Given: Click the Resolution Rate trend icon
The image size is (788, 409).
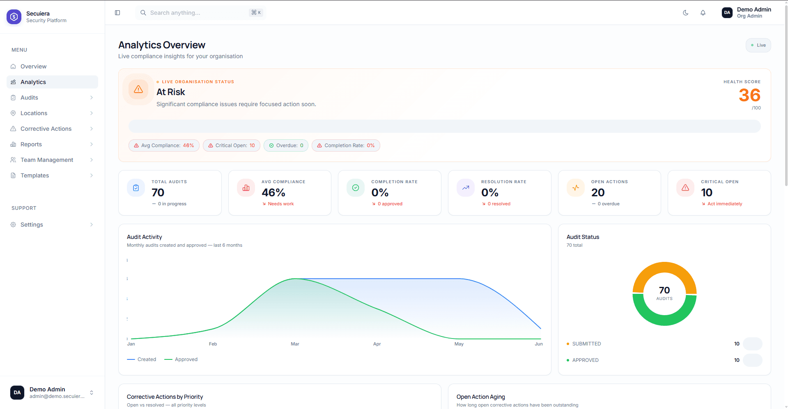Looking at the screenshot, I should 466,188.
